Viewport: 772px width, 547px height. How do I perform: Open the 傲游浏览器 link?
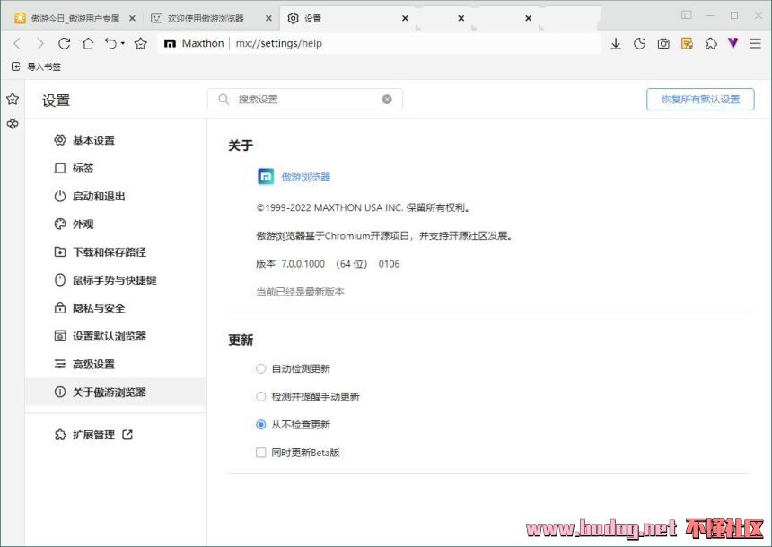point(305,177)
